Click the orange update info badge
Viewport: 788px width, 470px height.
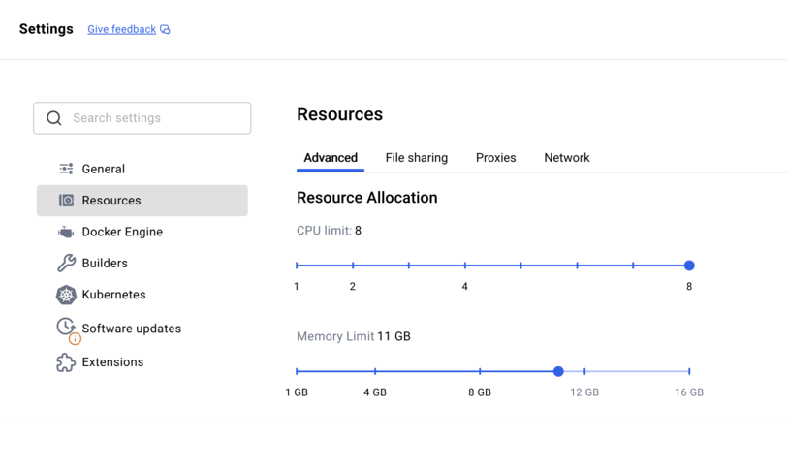coord(75,339)
